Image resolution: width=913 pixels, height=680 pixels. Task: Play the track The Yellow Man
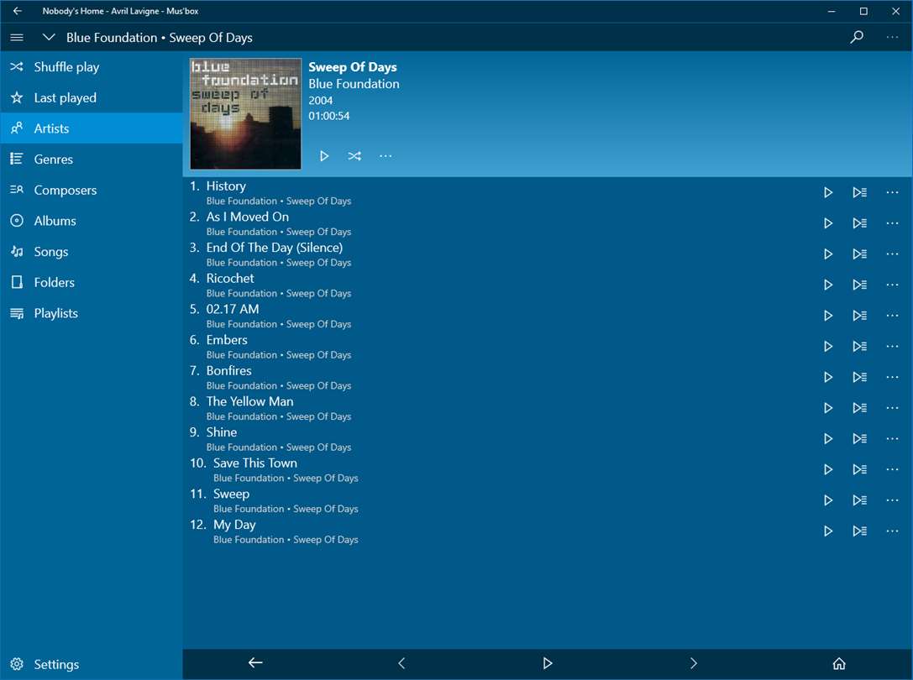(x=828, y=408)
